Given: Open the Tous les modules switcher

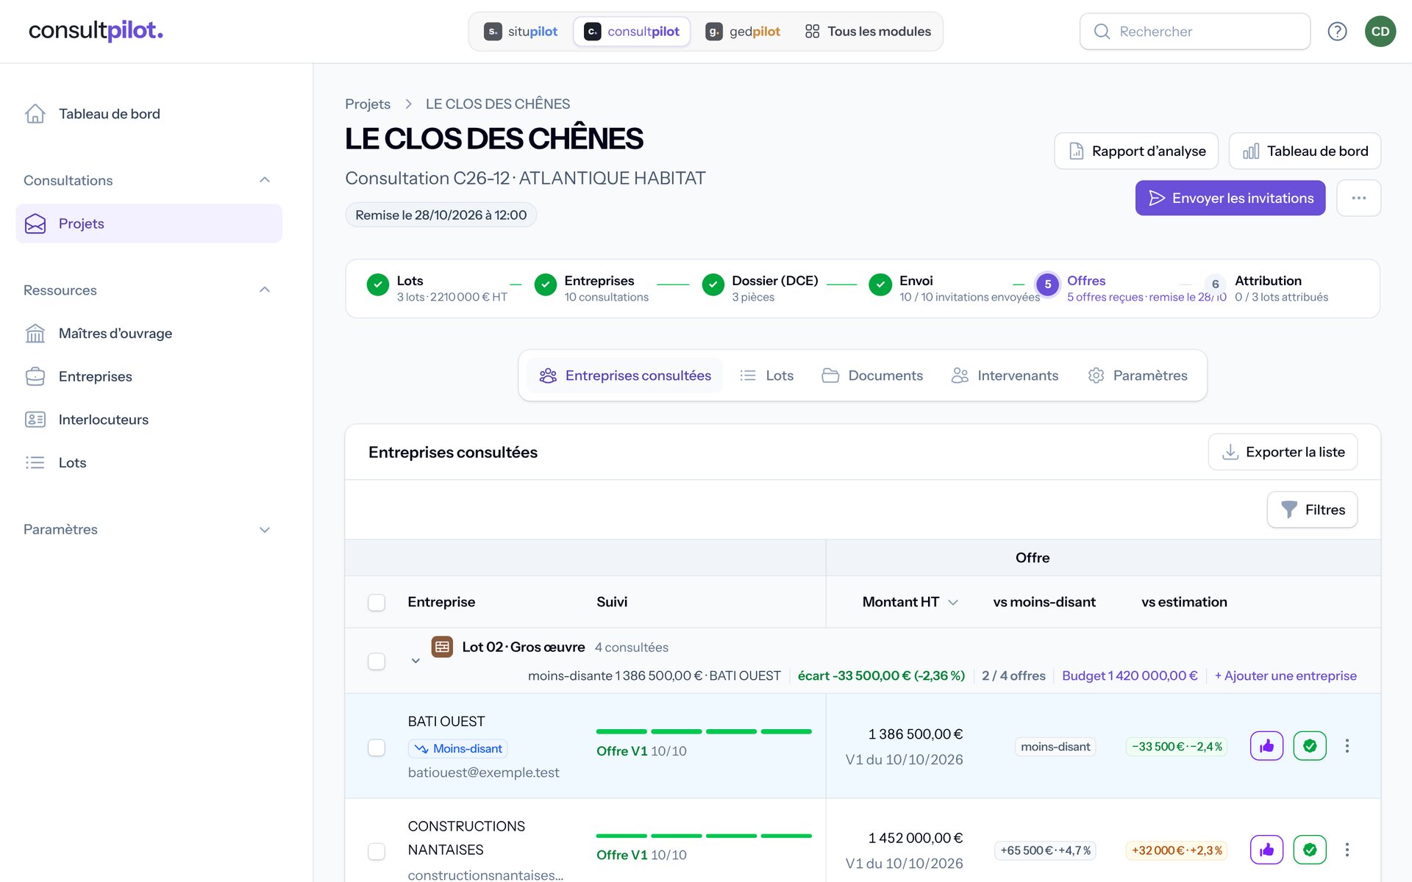Looking at the screenshot, I should 868,32.
